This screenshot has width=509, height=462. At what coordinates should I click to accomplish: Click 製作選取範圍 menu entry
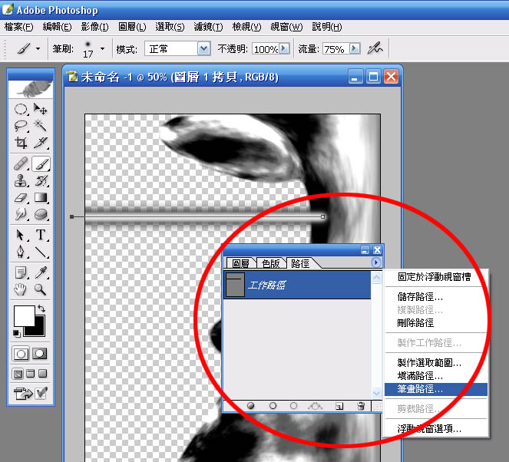click(x=428, y=363)
